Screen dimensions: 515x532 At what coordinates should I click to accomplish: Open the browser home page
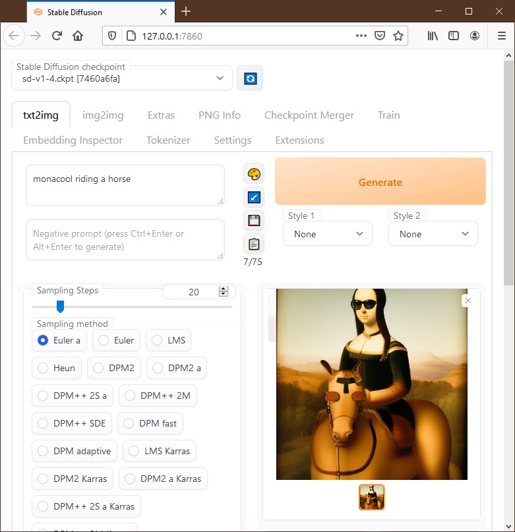pyautogui.click(x=78, y=36)
